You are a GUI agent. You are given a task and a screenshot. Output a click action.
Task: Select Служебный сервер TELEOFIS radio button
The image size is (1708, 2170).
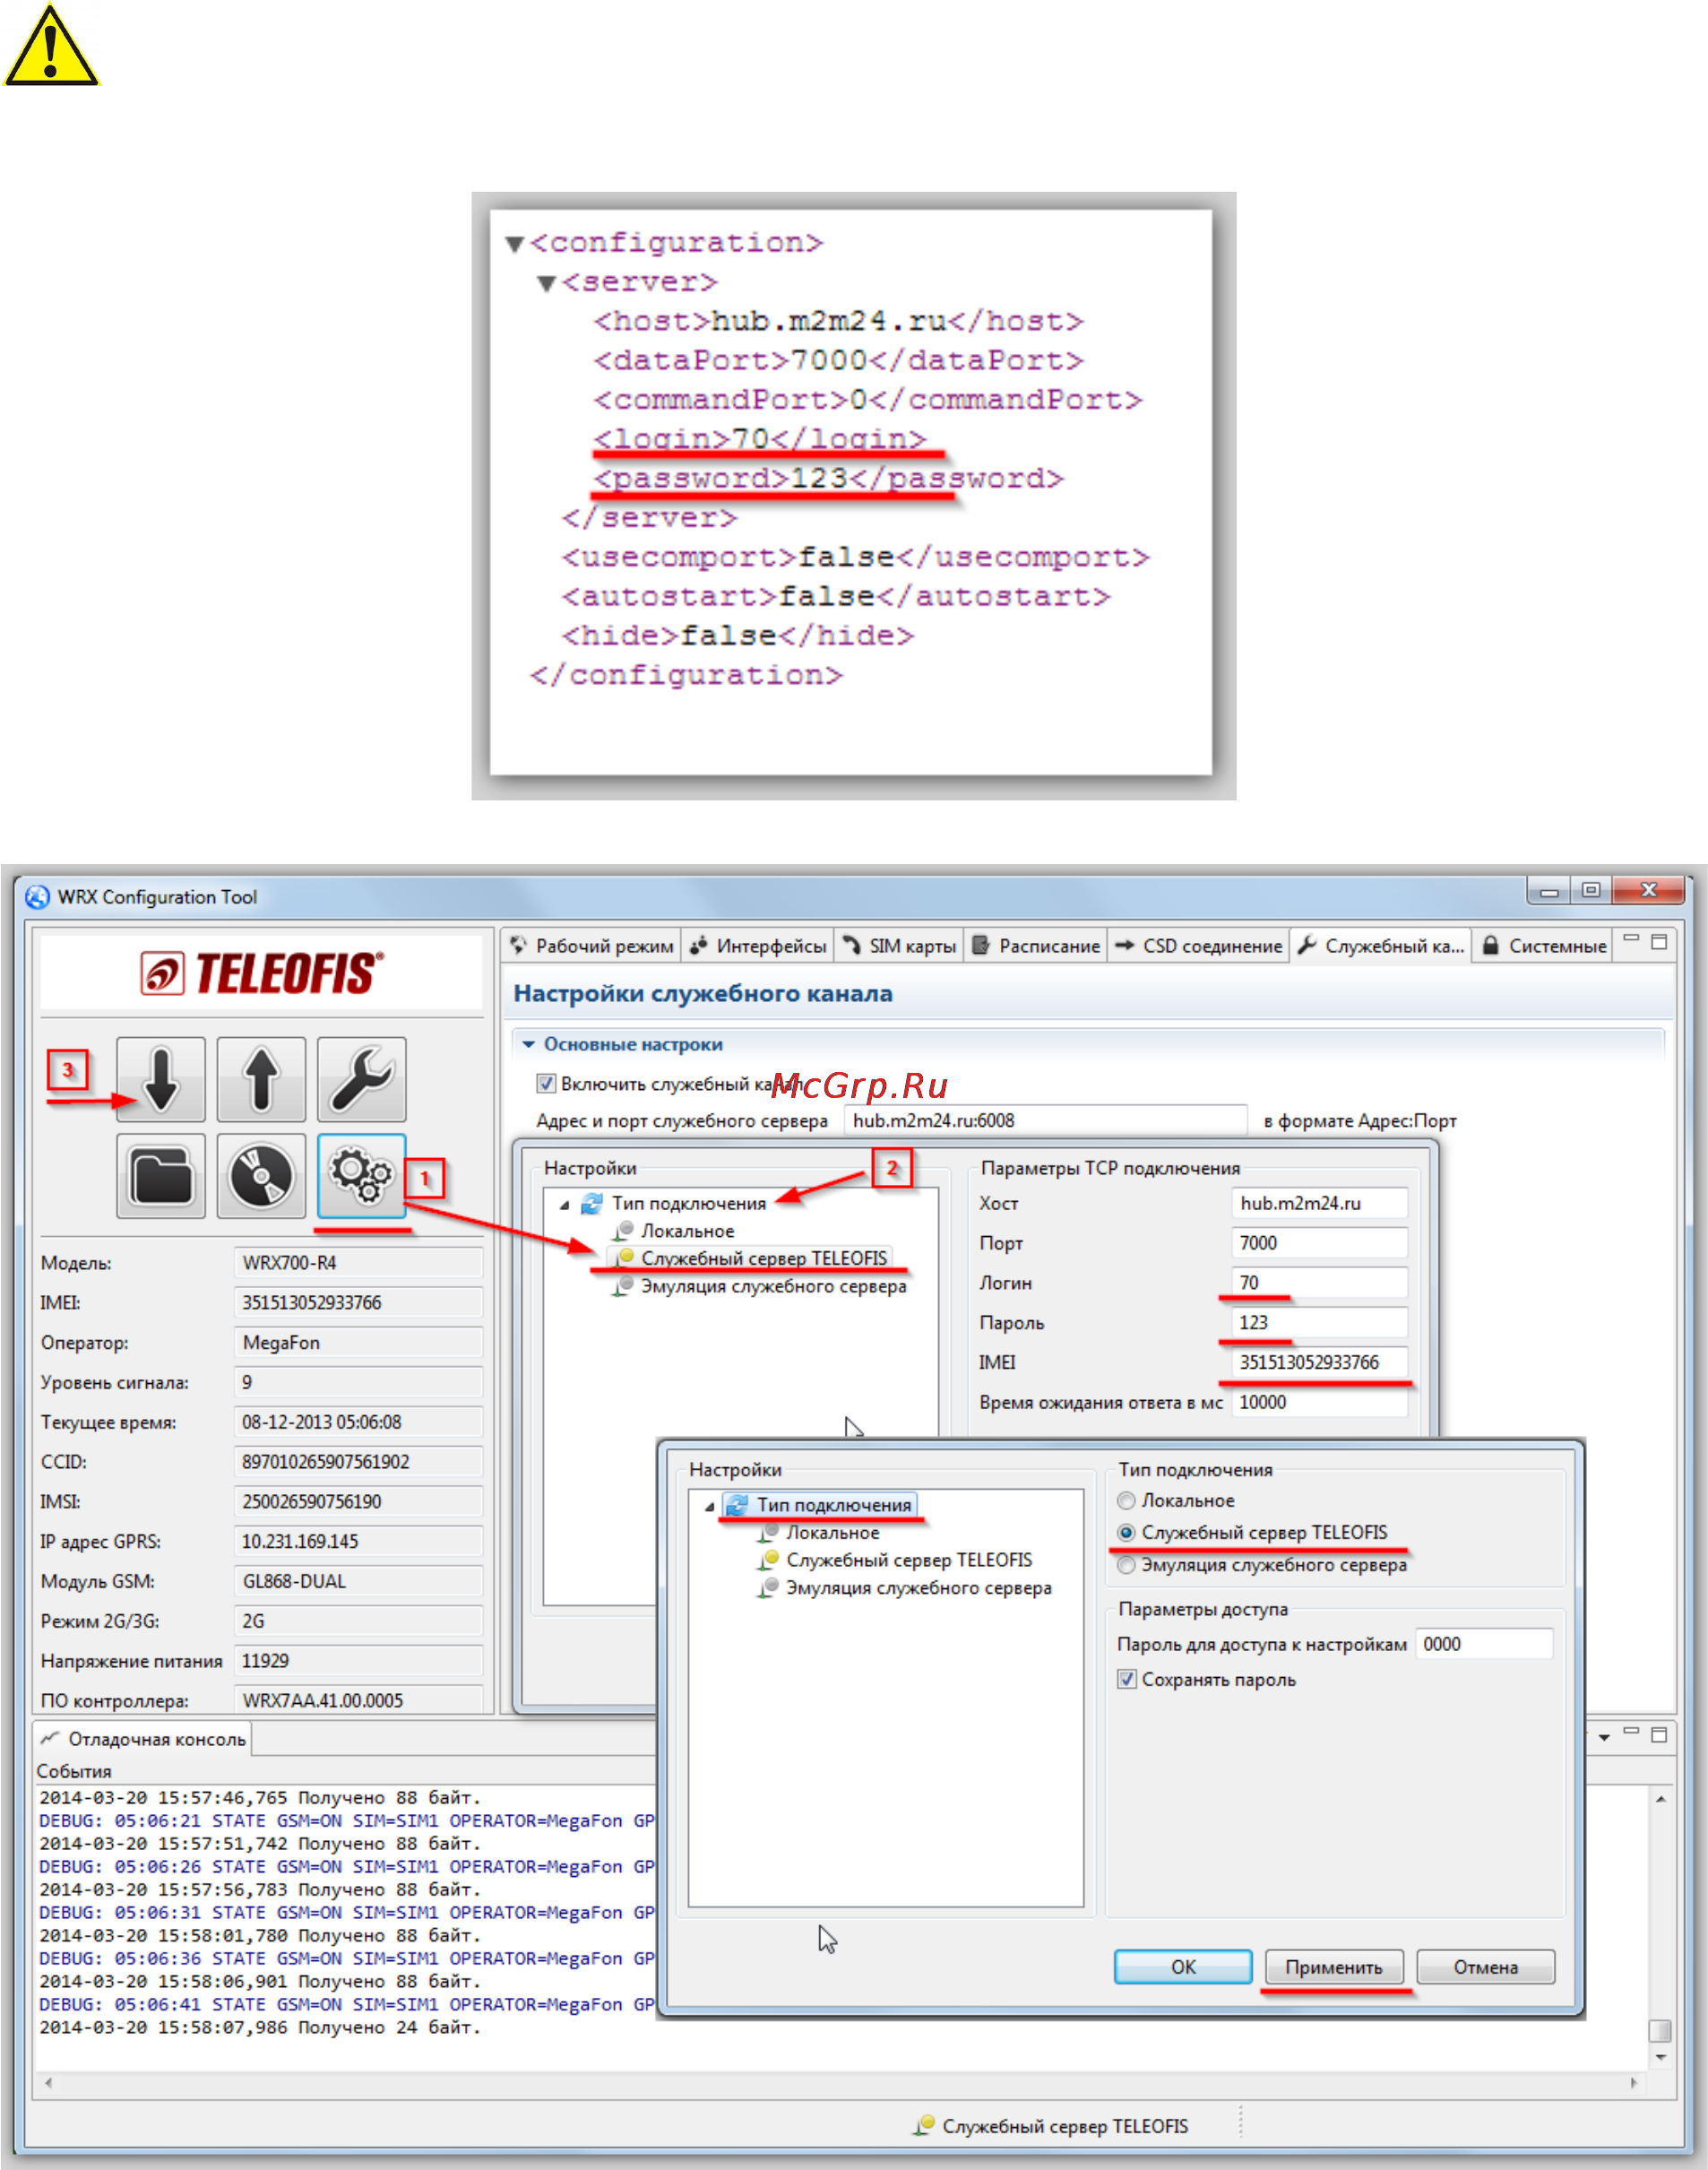click(x=1127, y=1532)
